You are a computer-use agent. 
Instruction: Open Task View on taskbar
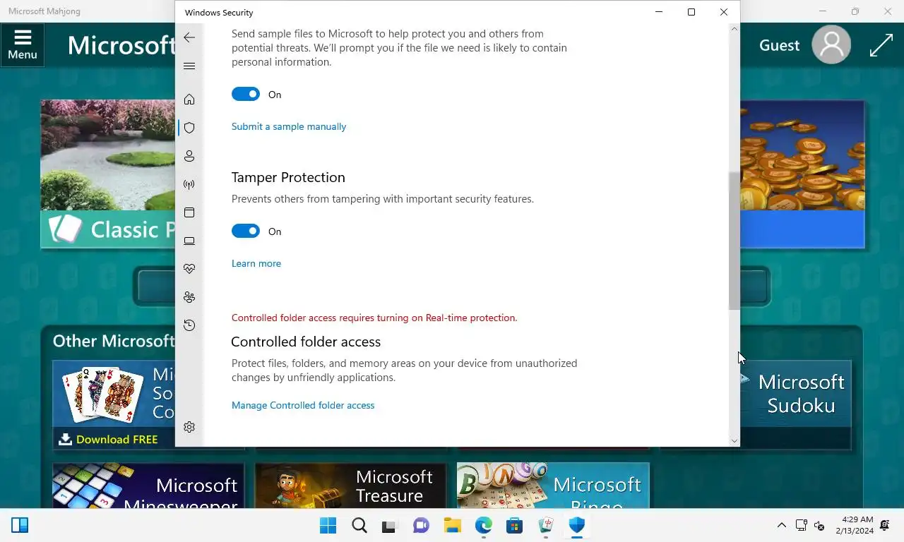pos(391,526)
